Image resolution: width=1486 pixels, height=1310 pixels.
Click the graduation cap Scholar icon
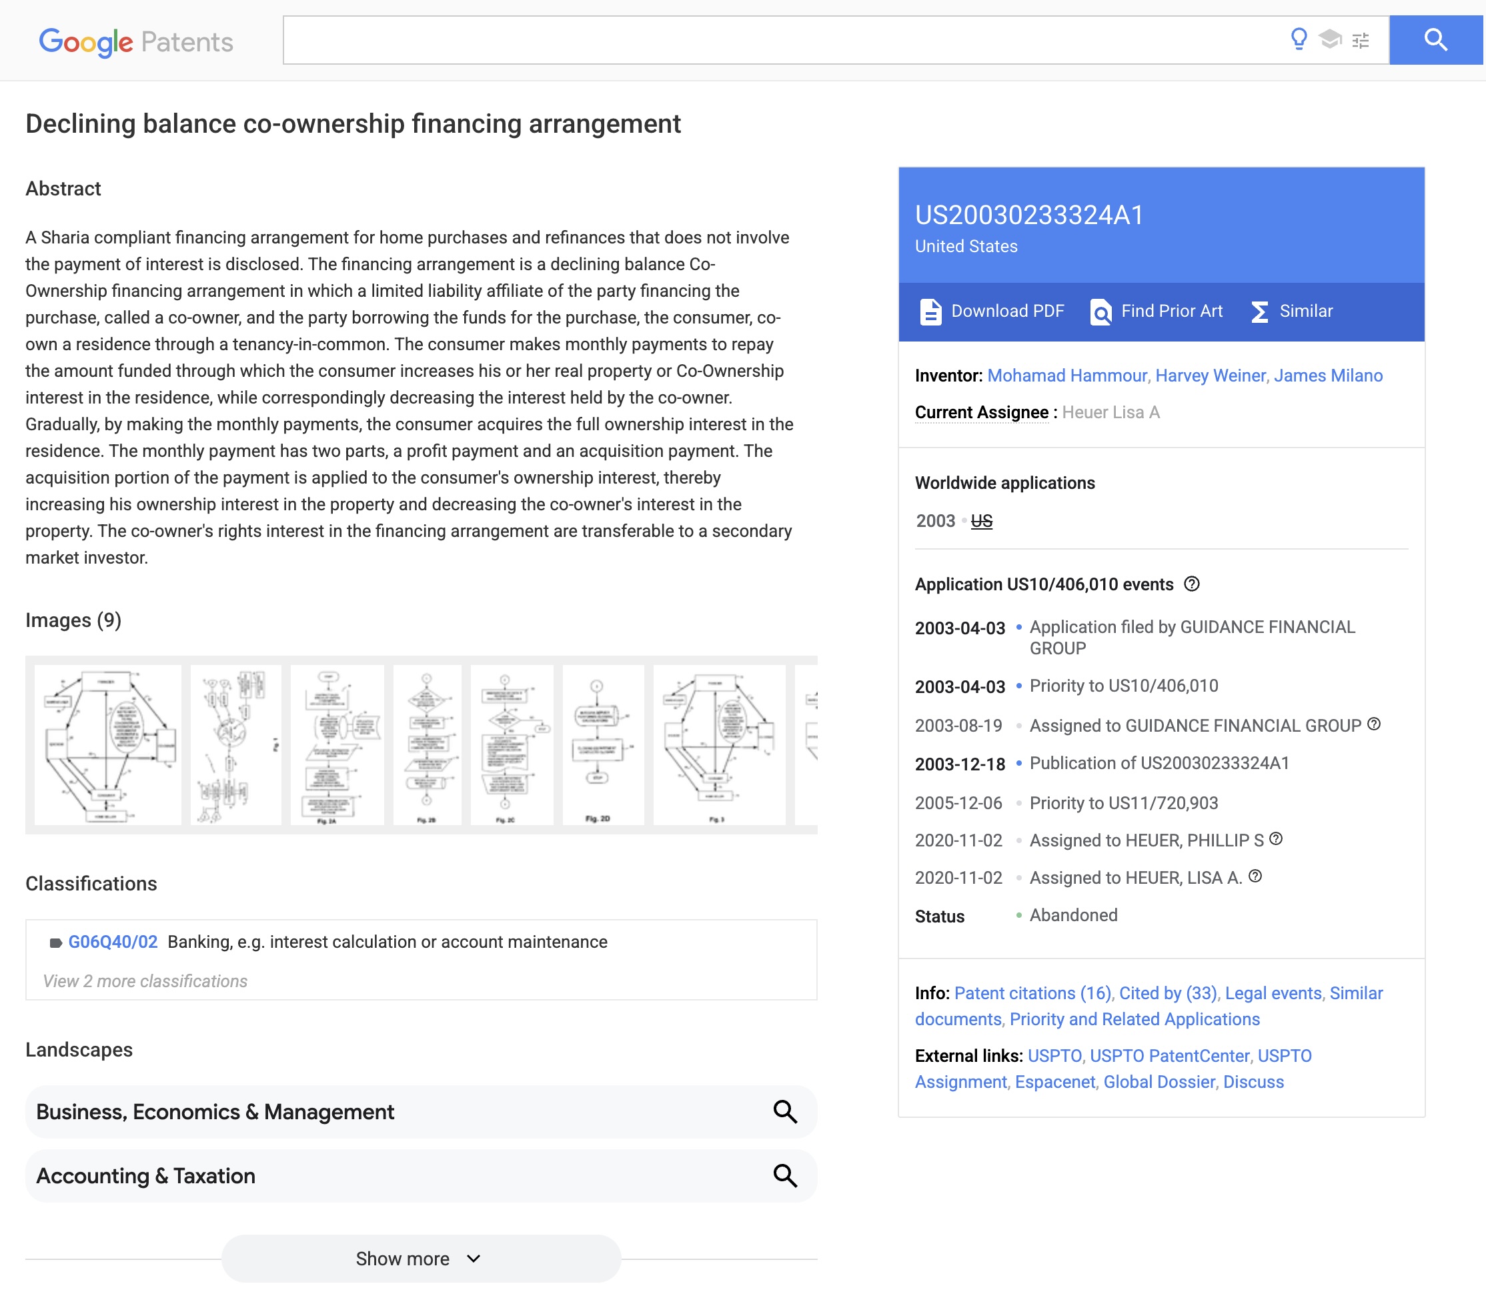click(x=1330, y=39)
